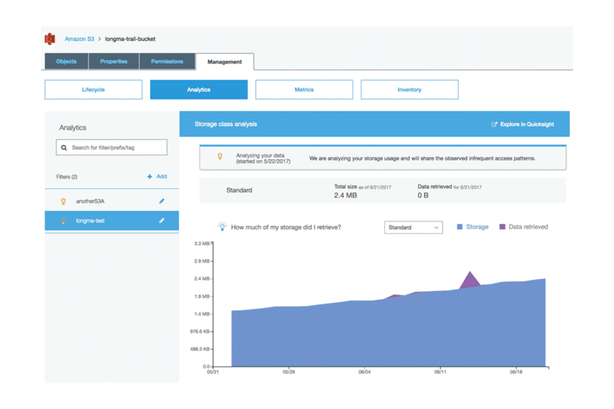Click the purple Data retrieved legend swatch

pyautogui.click(x=502, y=227)
